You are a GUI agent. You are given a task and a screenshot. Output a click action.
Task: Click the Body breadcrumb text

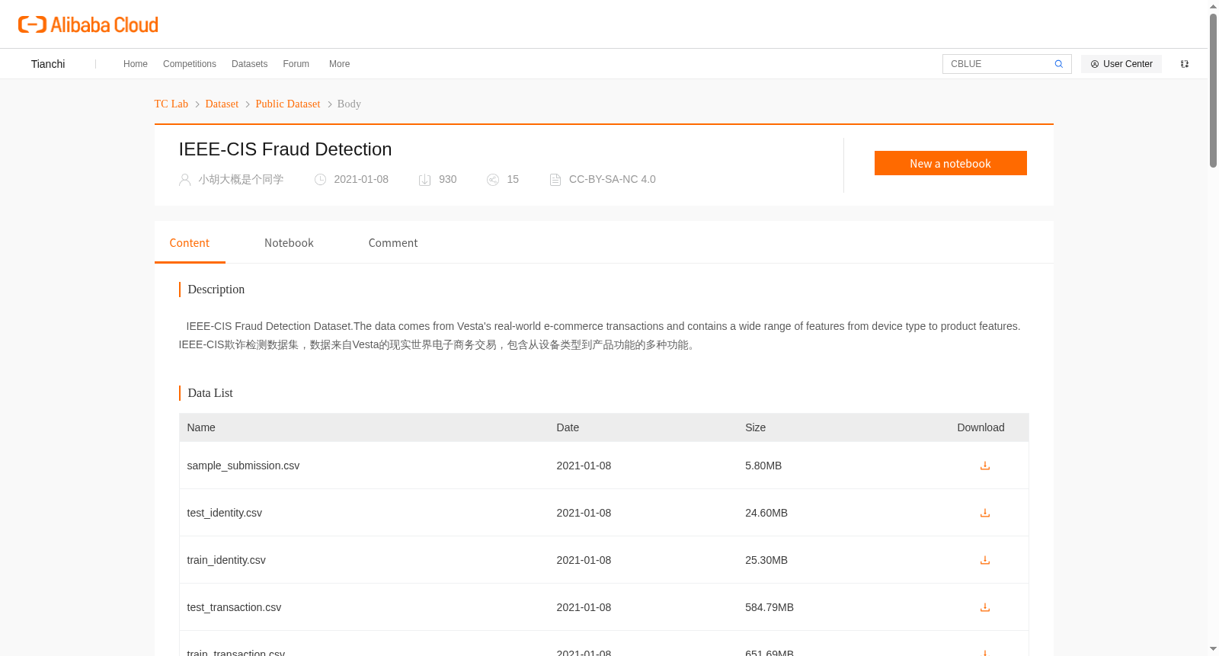coord(349,104)
